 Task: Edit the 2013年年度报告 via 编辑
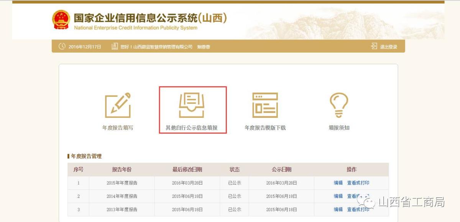pos(338,209)
